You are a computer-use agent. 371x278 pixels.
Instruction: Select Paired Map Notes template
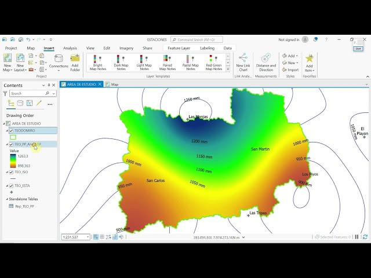tap(168, 63)
